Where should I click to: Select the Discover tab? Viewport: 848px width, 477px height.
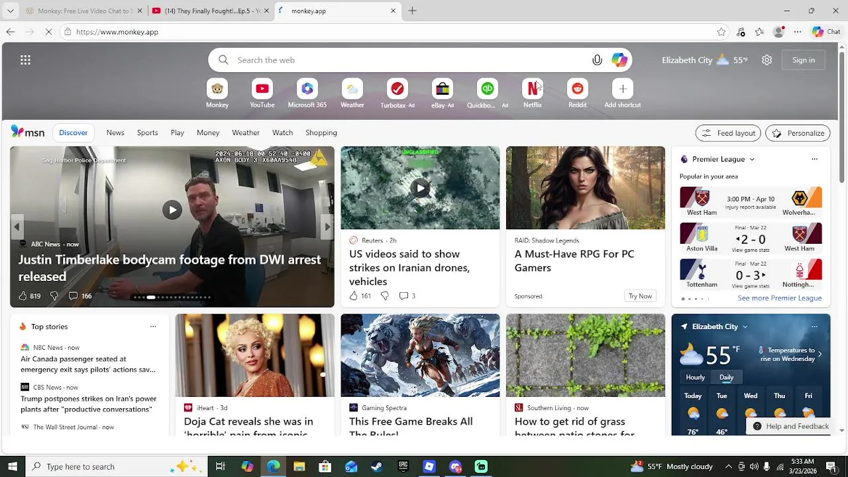74,132
